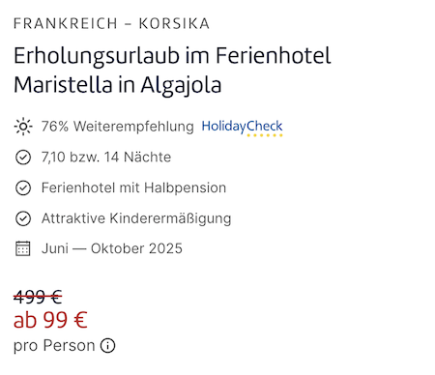The height and width of the screenshot is (375, 435).
Task: Select the Frankreich – Korsika region label
Action: click(x=111, y=24)
